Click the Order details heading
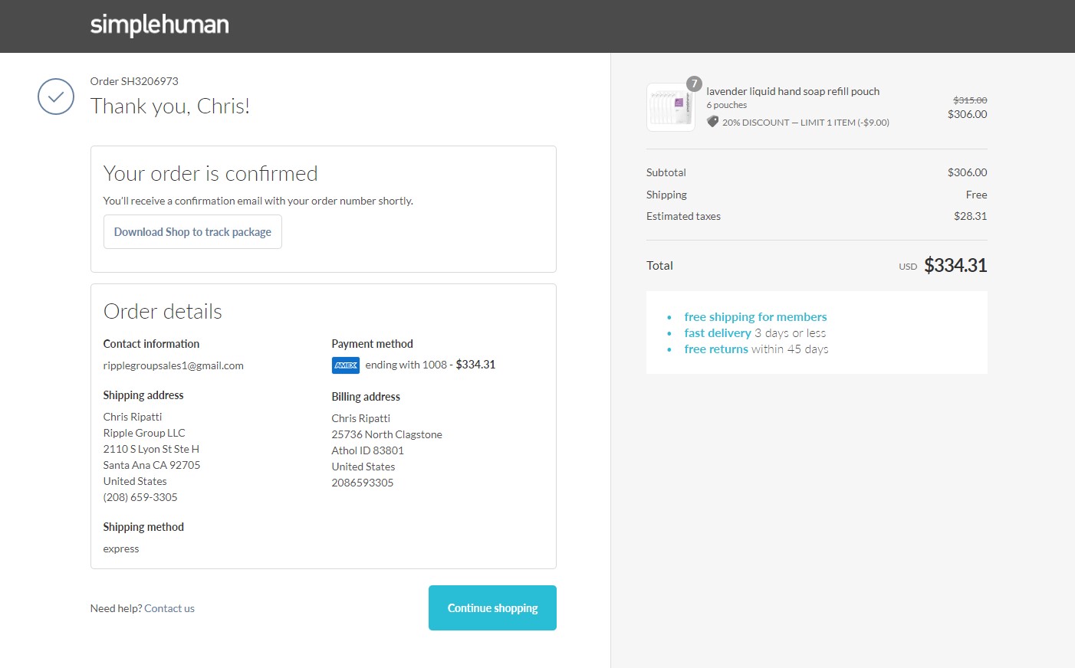Screen dimensions: 1075x668 pos(163,312)
